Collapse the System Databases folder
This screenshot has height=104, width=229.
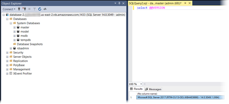(11, 23)
